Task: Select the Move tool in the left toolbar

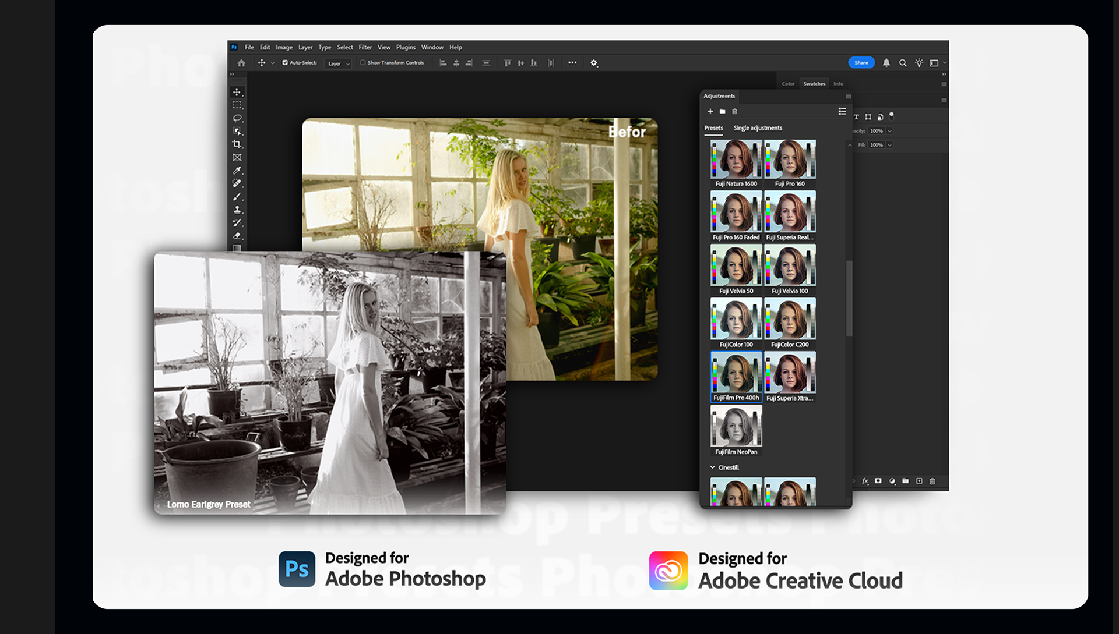Action: 237,93
